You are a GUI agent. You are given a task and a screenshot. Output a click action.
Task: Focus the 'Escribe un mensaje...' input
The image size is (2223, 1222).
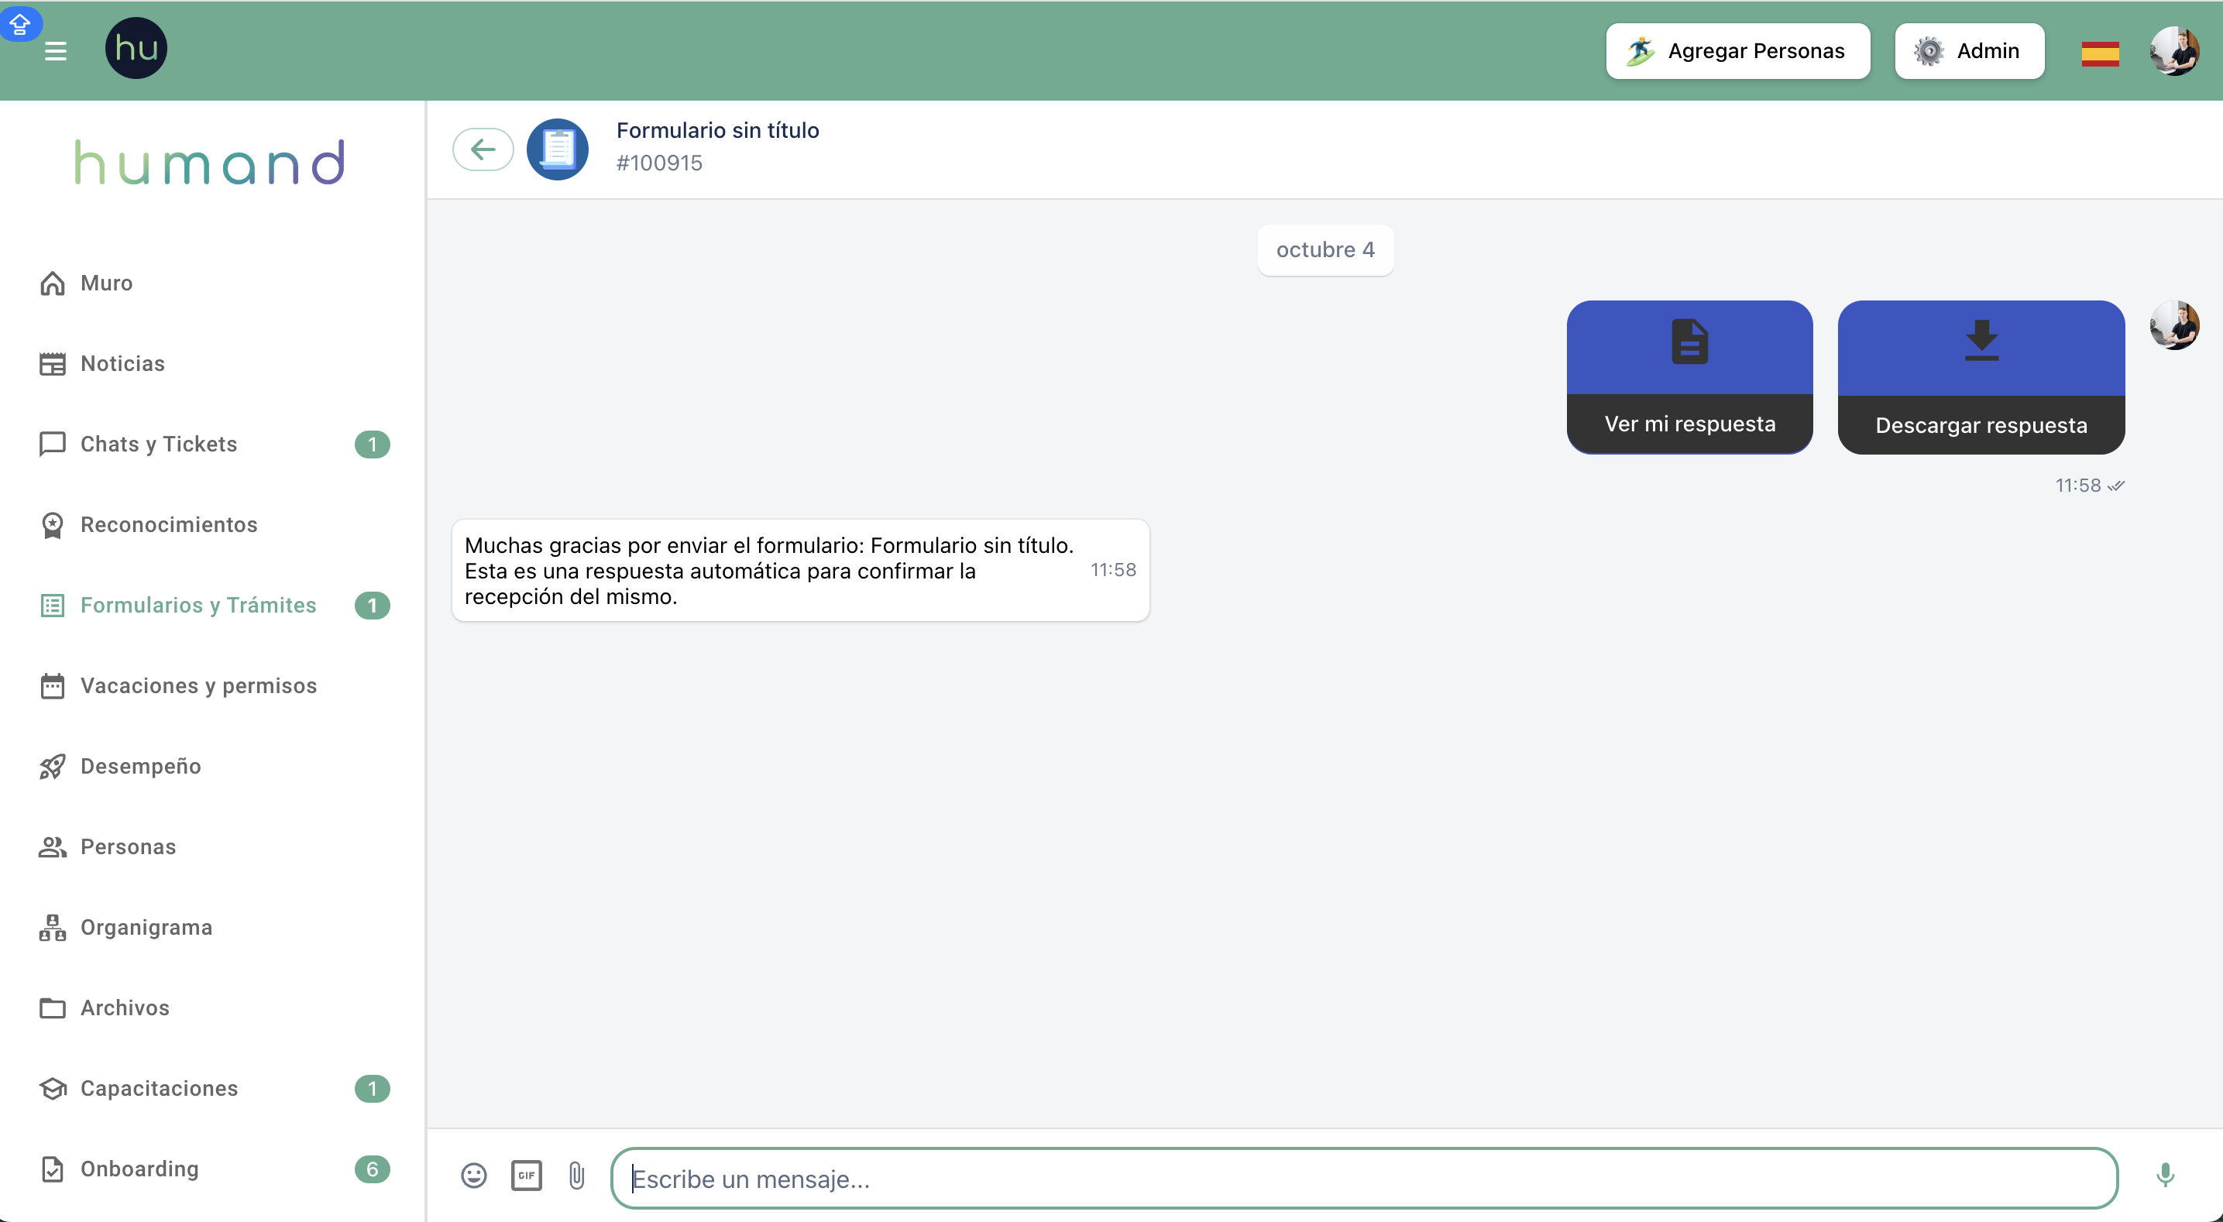coord(1363,1177)
